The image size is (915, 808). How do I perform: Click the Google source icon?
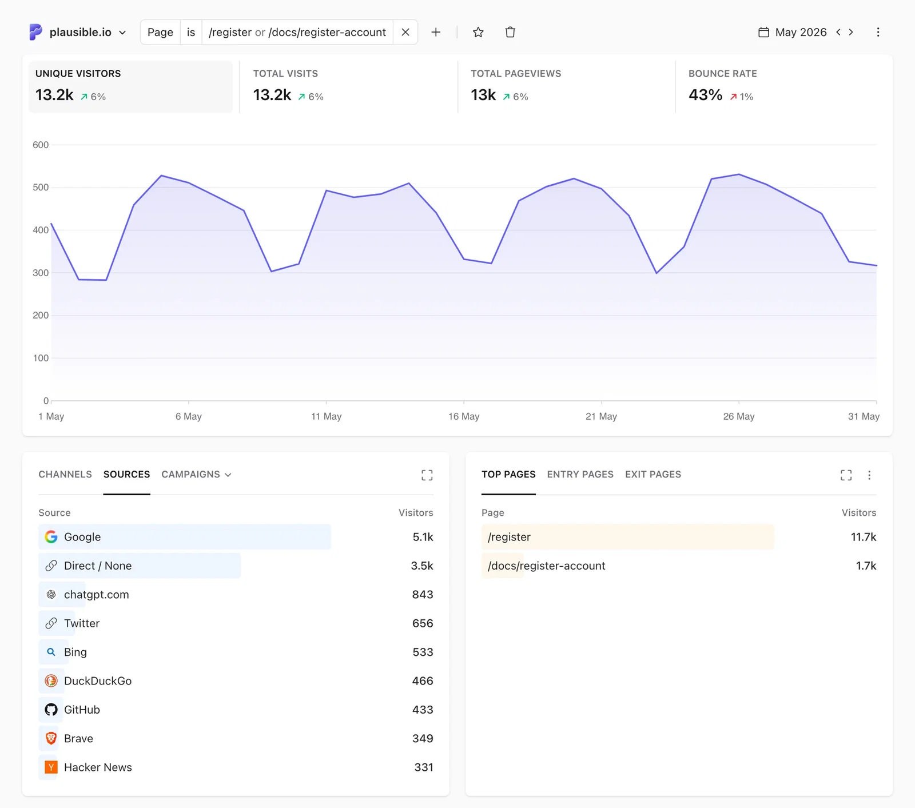51,537
